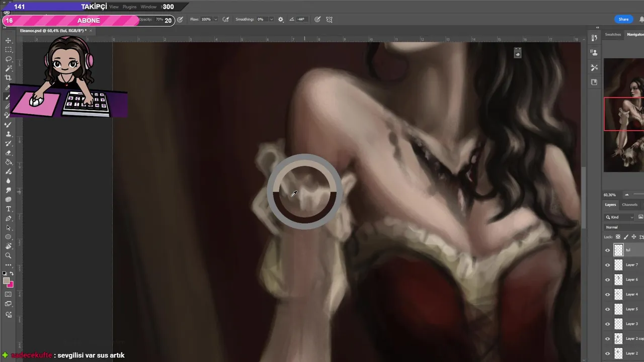The image size is (644, 362).
Task: Switch to the Channels tab
Action: [x=629, y=205]
